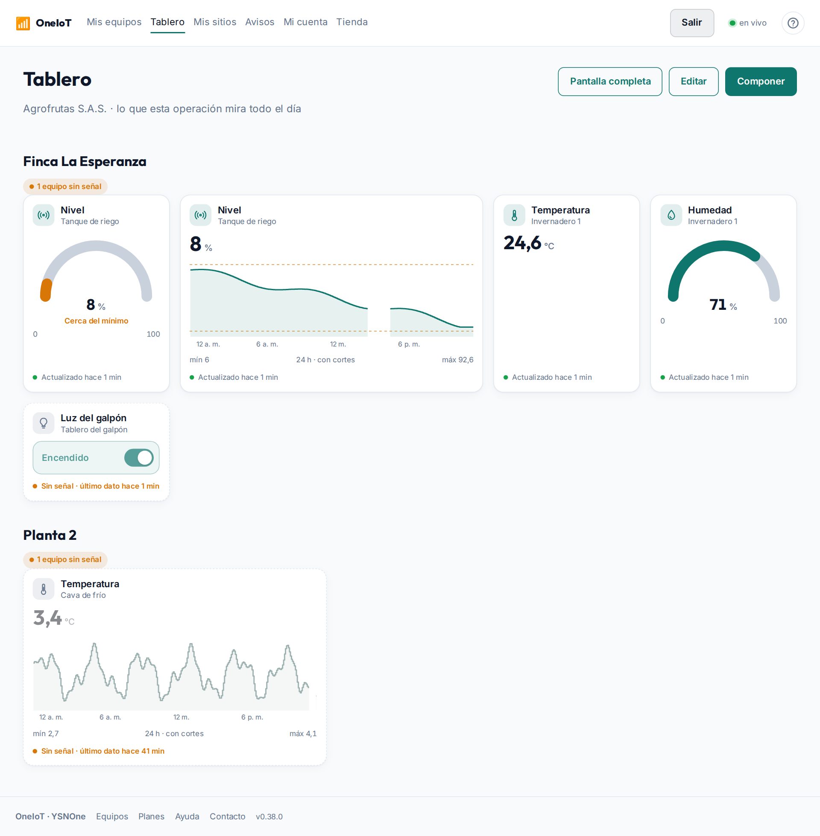Click the Cerca del mínimo warning text
Screen dimensions: 820x836
point(96,320)
